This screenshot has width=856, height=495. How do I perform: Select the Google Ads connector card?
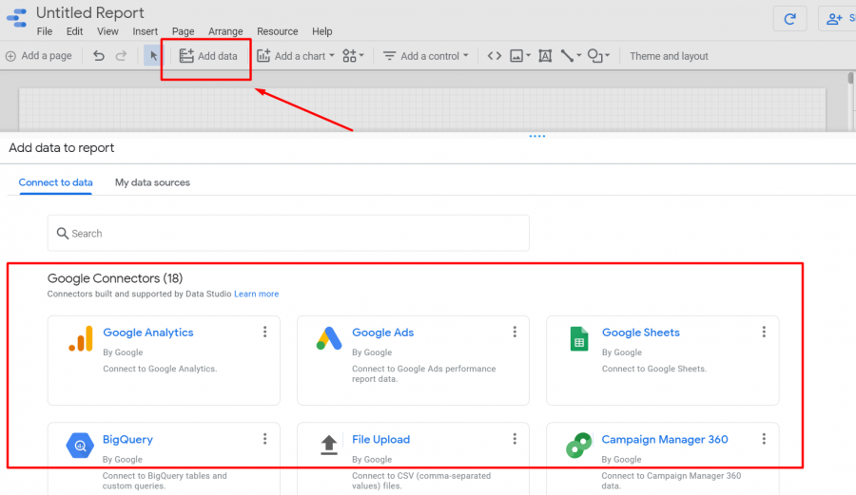(x=413, y=360)
